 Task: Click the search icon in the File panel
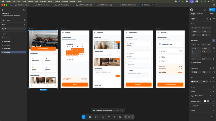(25, 20)
